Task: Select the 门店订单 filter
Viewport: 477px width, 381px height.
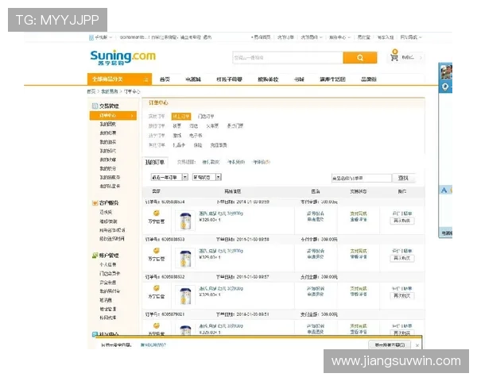Action: click(206, 117)
